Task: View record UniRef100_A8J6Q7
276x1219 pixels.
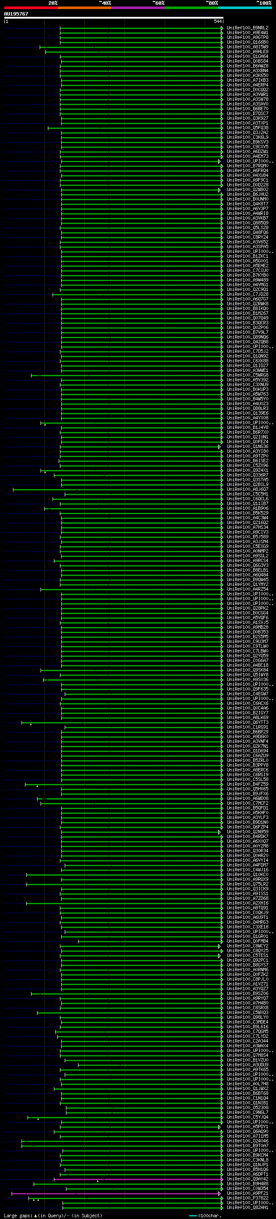Action: pyautogui.click(x=247, y=490)
